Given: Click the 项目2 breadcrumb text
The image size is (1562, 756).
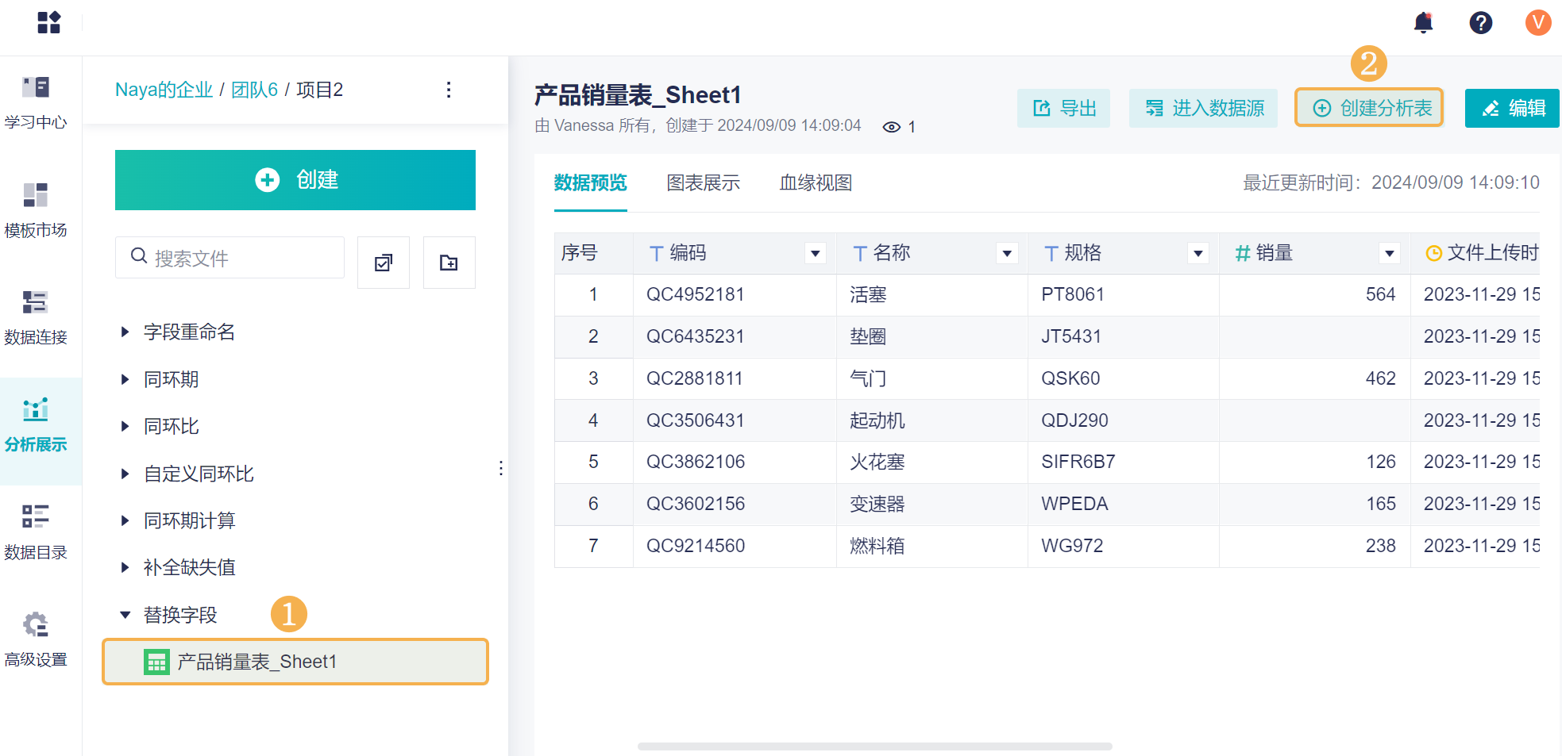Looking at the screenshot, I should pos(319,90).
